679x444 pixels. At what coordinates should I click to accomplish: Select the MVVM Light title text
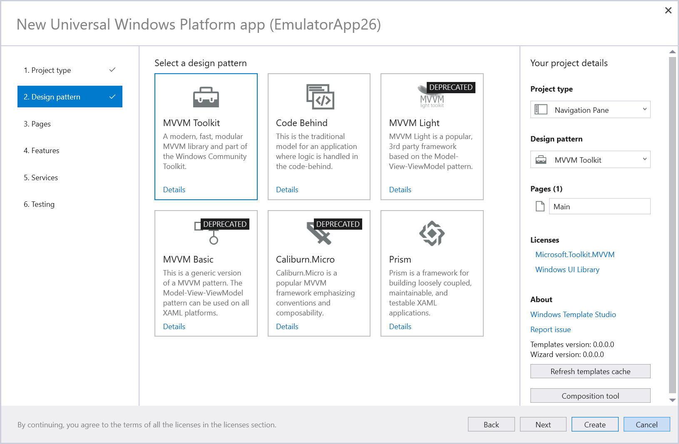[414, 123]
